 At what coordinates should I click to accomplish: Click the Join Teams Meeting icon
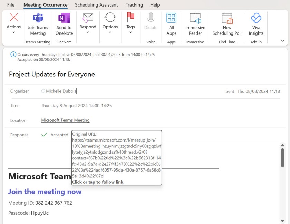pos(38,18)
